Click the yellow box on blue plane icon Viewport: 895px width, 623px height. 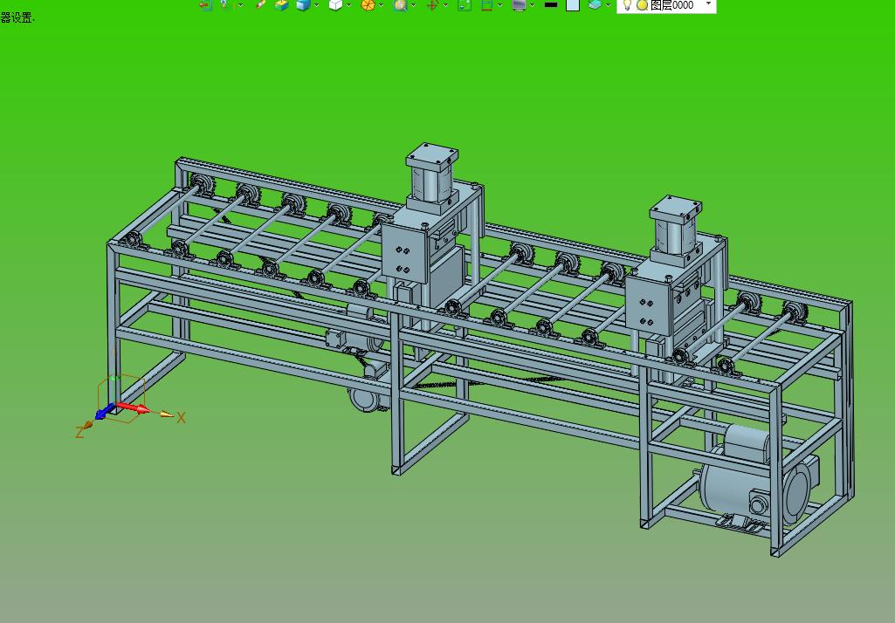281,4
